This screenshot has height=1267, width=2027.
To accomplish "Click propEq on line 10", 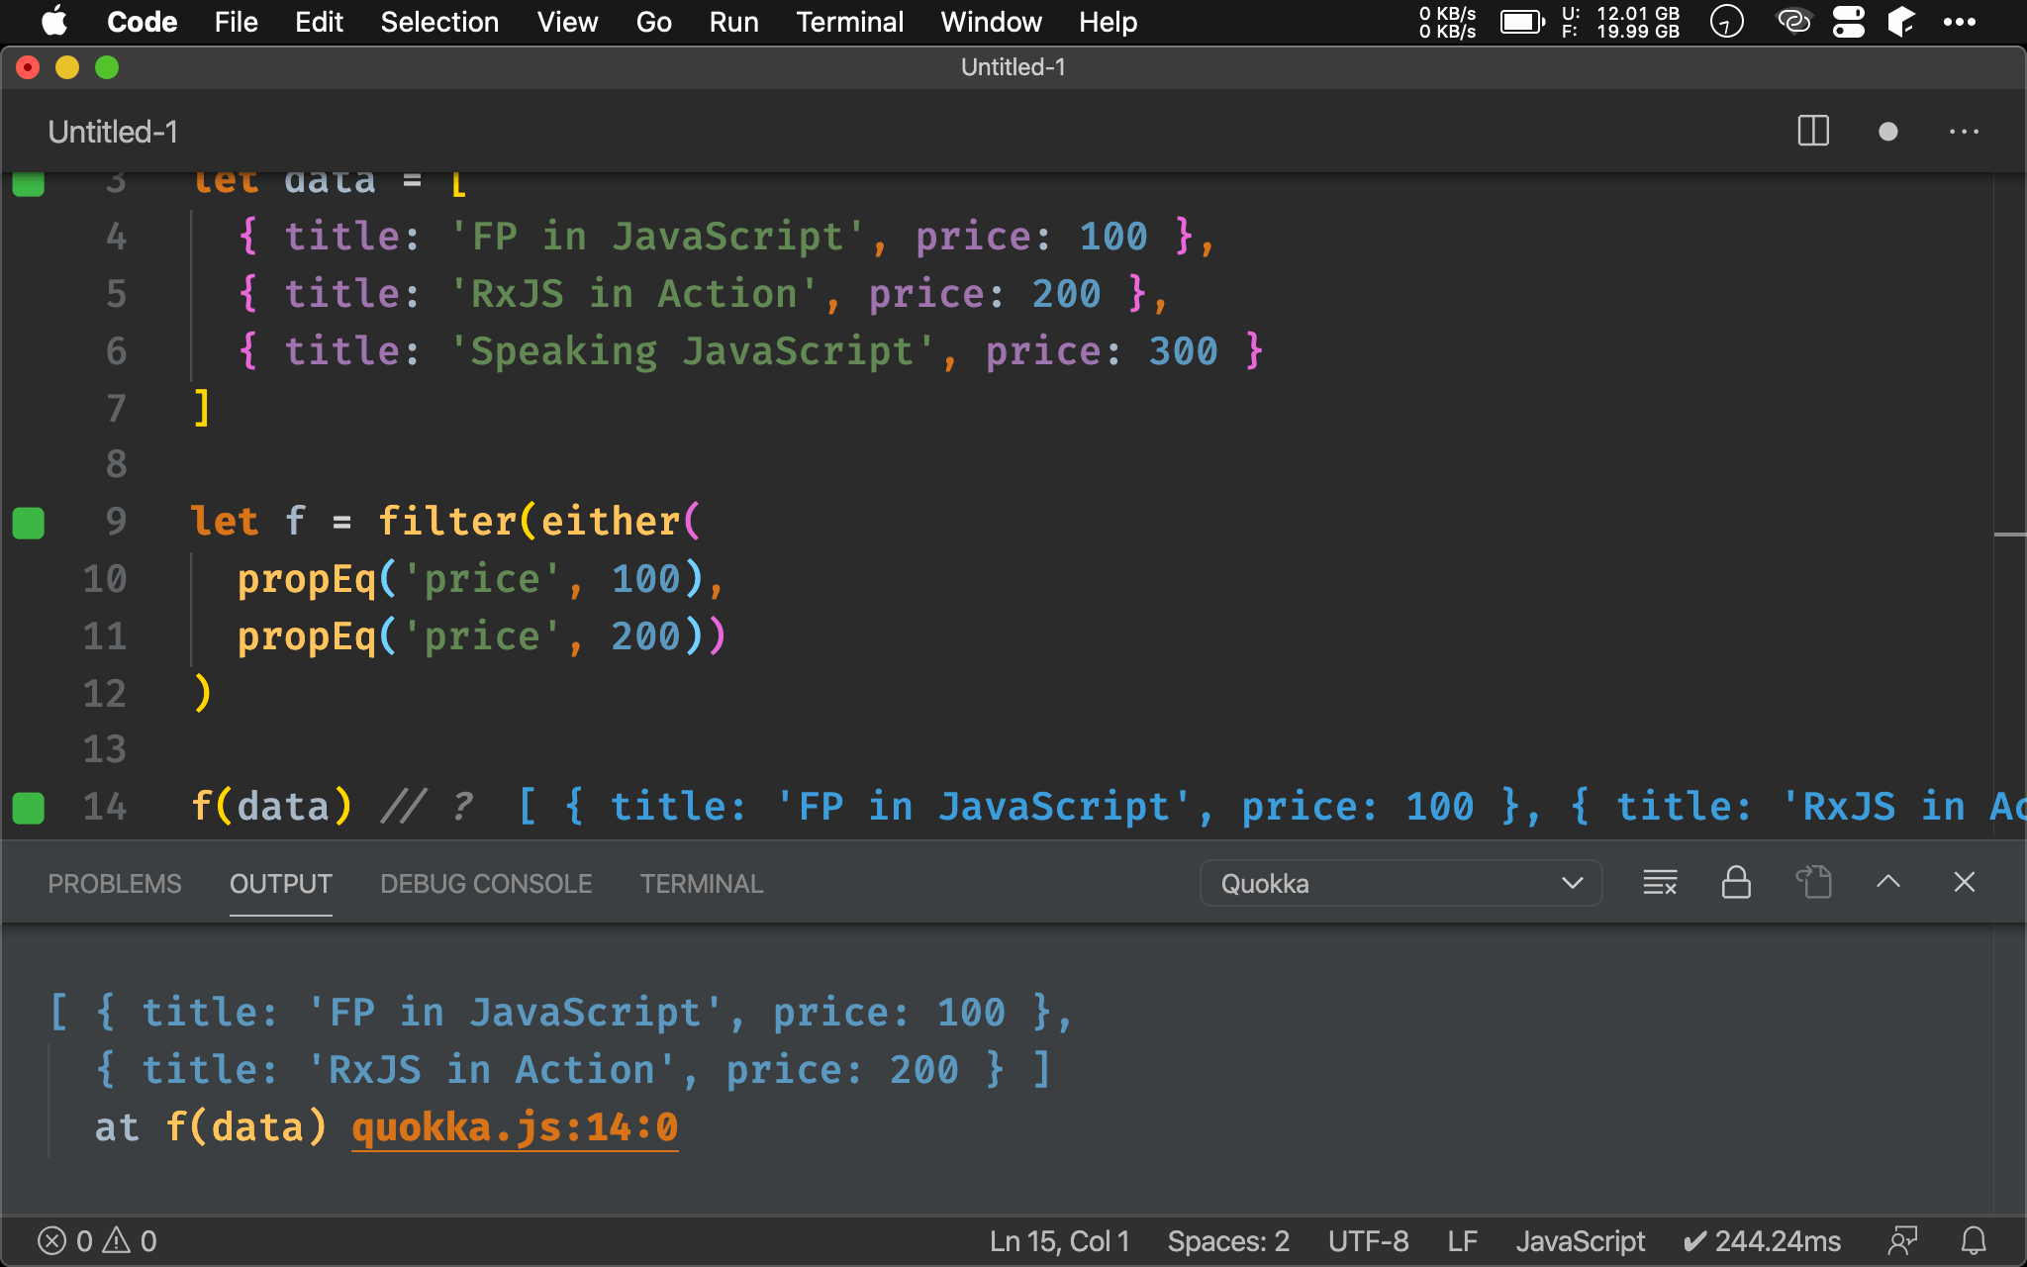I will click(x=307, y=579).
